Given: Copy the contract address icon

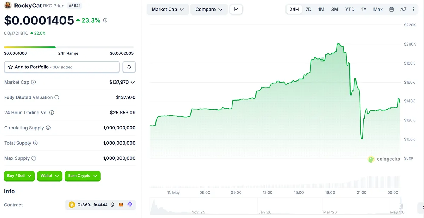Looking at the screenshot, I should tap(112, 205).
